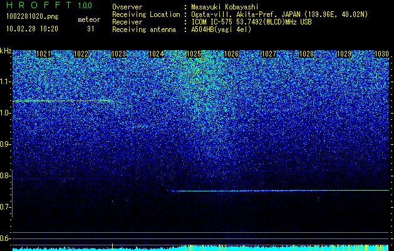Click the 1026 time marker
Viewport: 394px width, 251px height.
(231, 54)
